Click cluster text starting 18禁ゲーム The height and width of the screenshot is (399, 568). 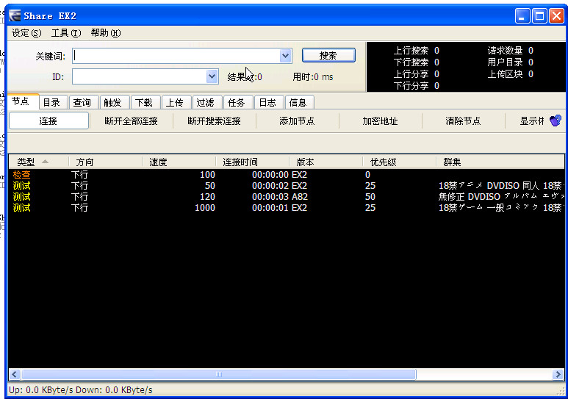(500, 208)
